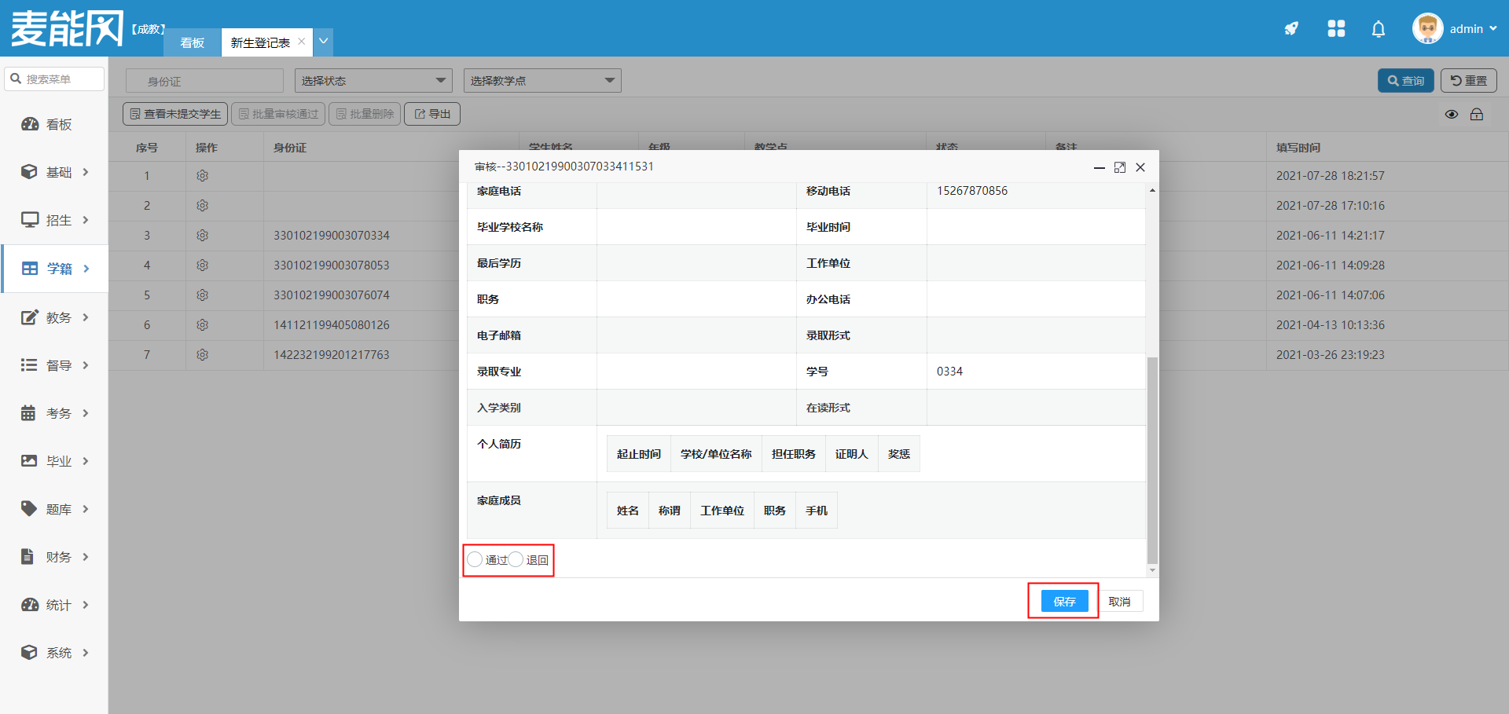The image size is (1509, 714).
Task: Click the gear icon in row 3
Action: click(202, 236)
